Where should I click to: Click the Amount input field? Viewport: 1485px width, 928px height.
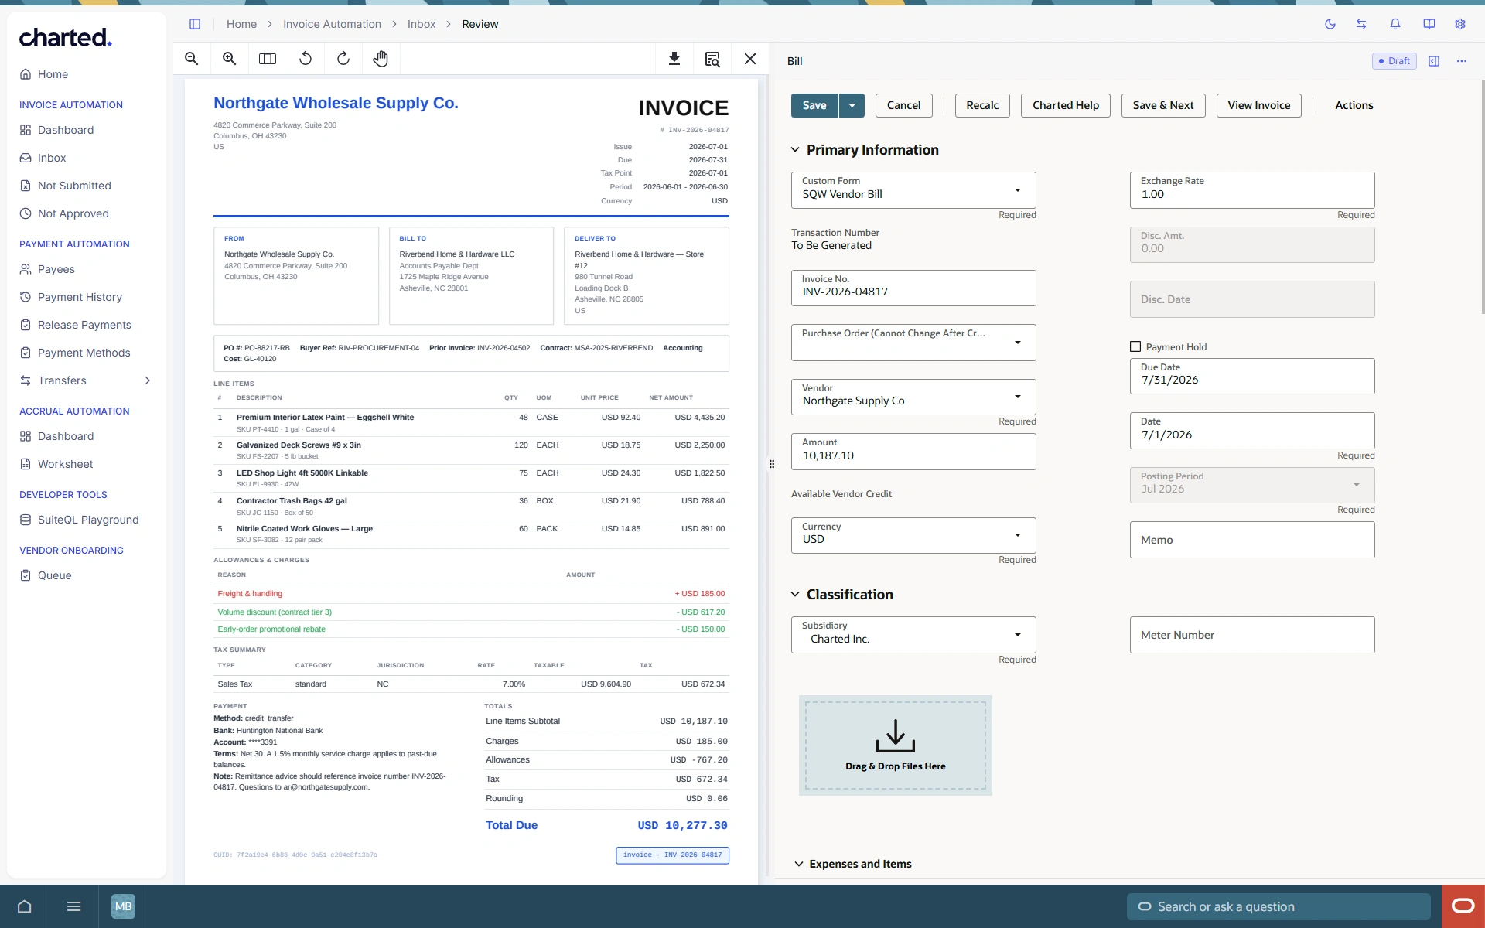pyautogui.click(x=913, y=452)
